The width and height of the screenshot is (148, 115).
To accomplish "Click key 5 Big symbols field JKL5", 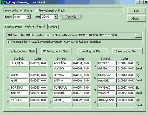I will click(x=62, y=75).
